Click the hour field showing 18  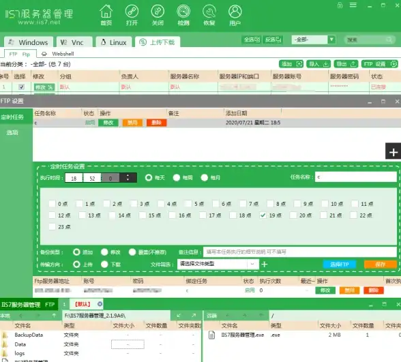coord(74,178)
